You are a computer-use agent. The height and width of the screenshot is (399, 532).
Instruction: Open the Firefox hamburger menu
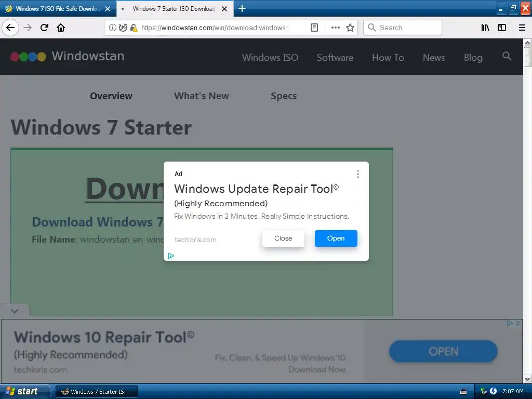pyautogui.click(x=522, y=28)
